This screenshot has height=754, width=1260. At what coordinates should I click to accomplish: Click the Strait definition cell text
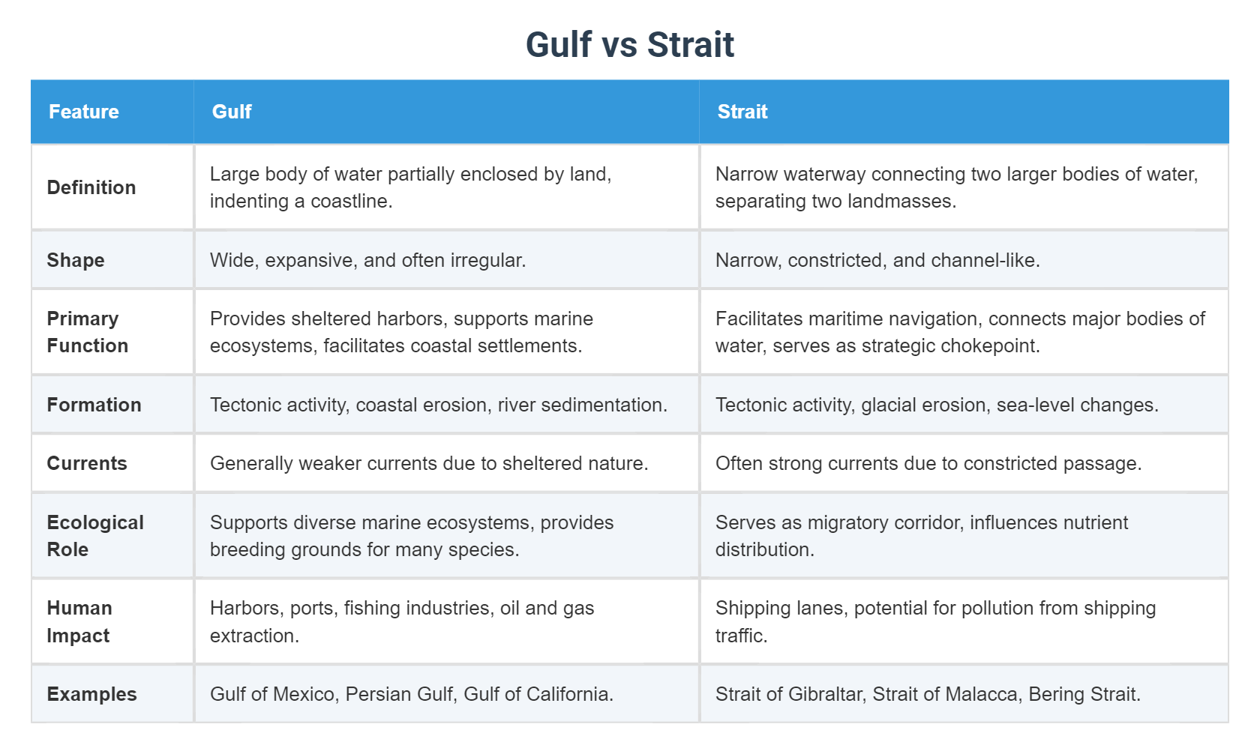tap(956, 187)
